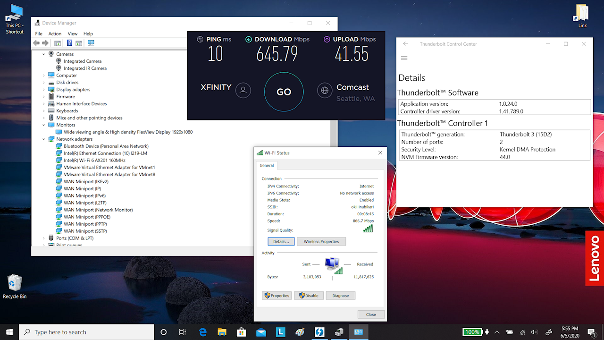Click the Diagnose button in Wi-Fi Status
This screenshot has height=340, width=604.
pyautogui.click(x=340, y=296)
